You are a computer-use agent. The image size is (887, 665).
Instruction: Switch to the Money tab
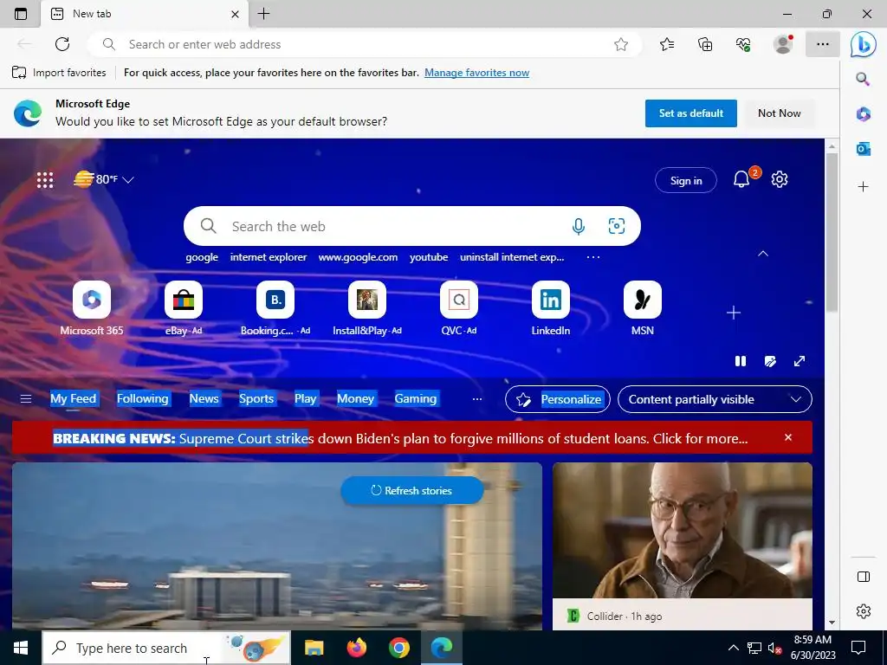click(x=355, y=398)
